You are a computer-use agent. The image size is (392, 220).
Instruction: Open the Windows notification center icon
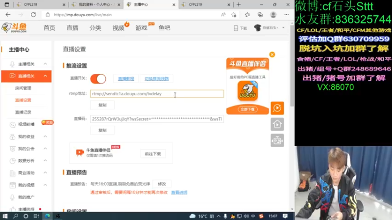tap(285, 216)
